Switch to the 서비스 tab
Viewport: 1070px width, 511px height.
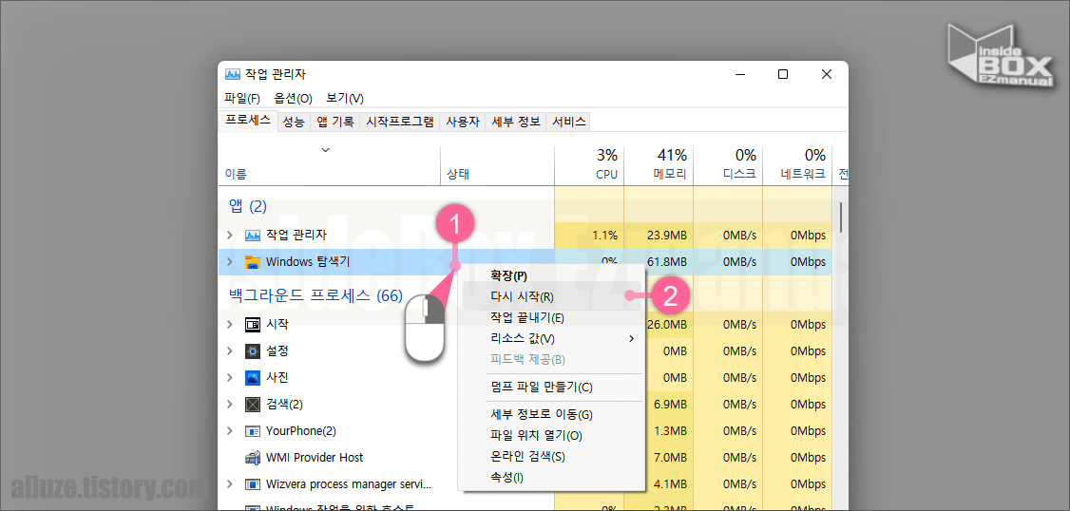[569, 123]
